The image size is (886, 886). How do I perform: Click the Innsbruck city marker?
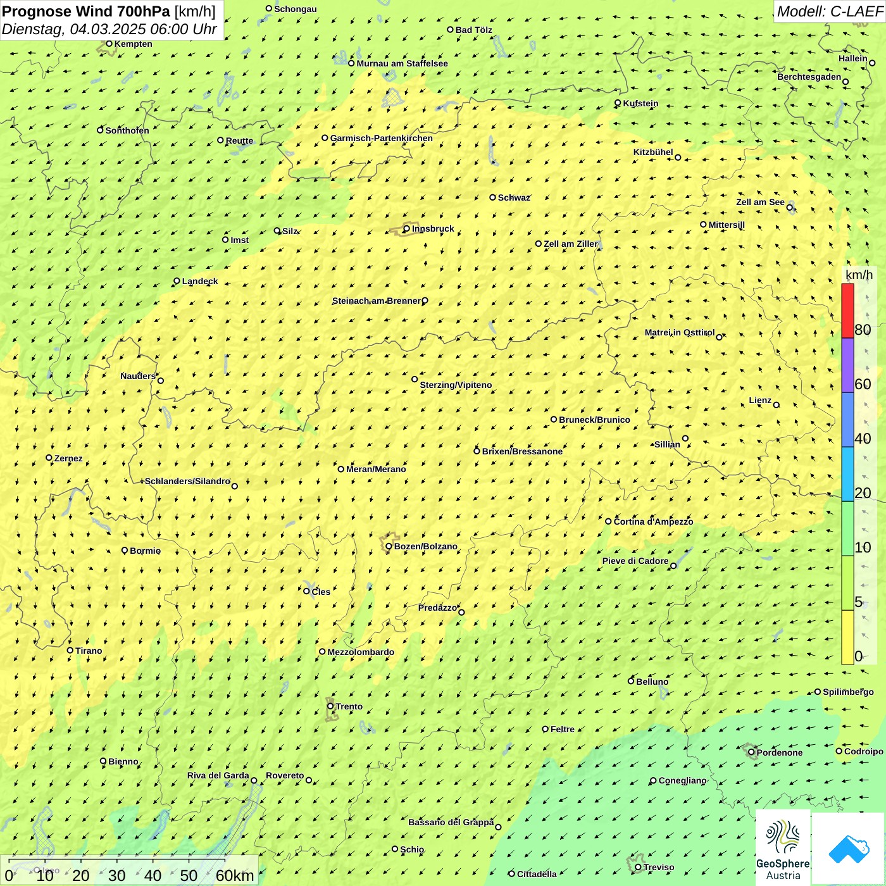coord(407,228)
